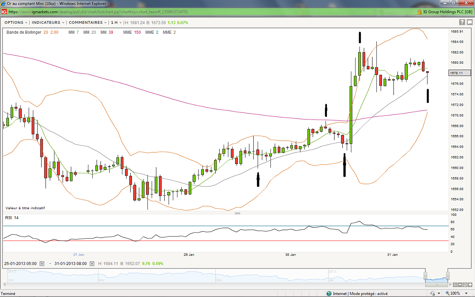The image size is (475, 297).
Task: Click the help question mark icon
Action: point(462,22)
